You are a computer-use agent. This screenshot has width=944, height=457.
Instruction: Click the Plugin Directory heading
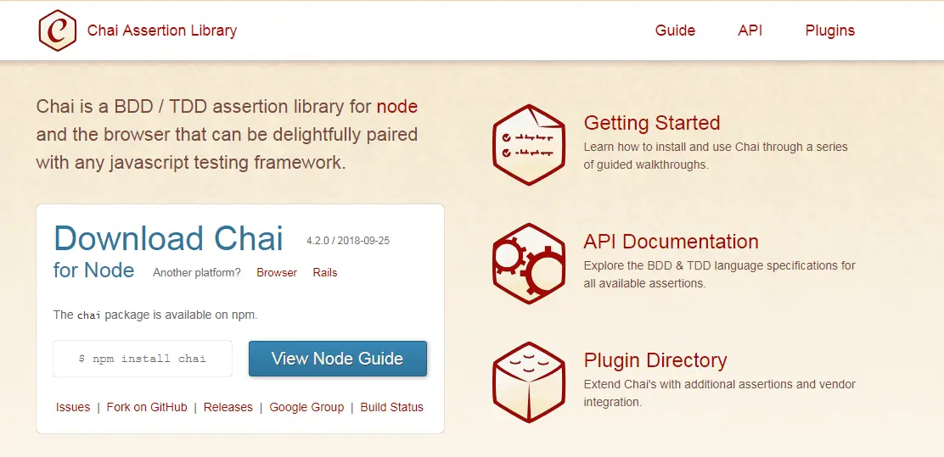coord(655,361)
